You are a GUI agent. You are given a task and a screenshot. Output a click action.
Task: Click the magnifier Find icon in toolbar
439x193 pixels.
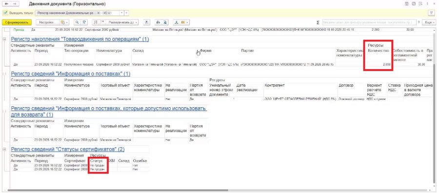pos(77,22)
